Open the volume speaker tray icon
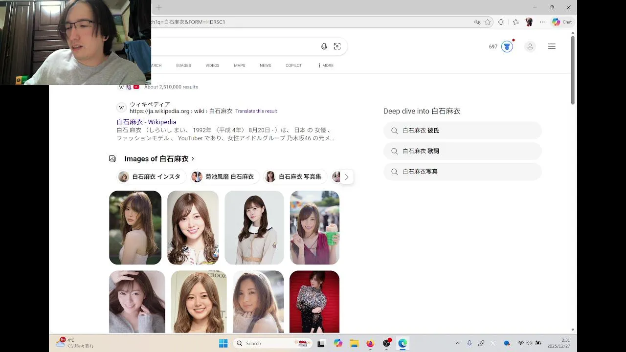The width and height of the screenshot is (626, 352). 529,343
